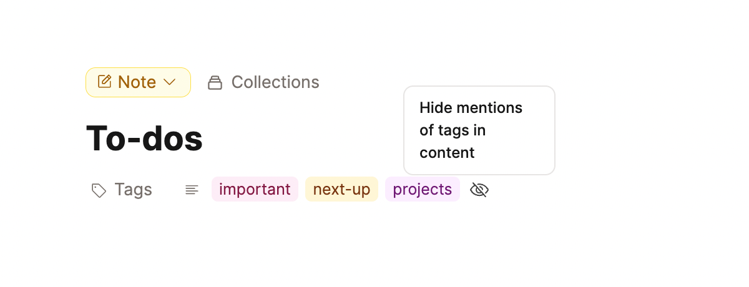Screen dimensions: 749x287
Task: Toggle hiding tag mentions in content
Action: [479, 190]
